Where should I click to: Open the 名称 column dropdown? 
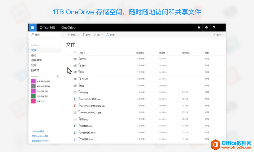(88, 53)
